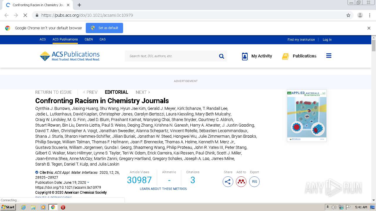Open My Activity icon
The image size is (376, 211).
[x=245, y=56]
